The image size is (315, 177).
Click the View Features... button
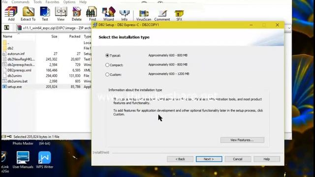pyautogui.click(x=242, y=140)
